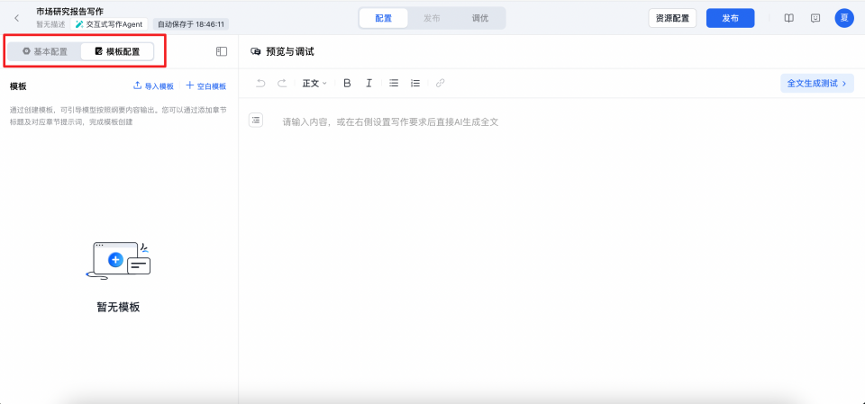The width and height of the screenshot is (865, 404).
Task: Toggle bold formatting
Action: click(347, 83)
